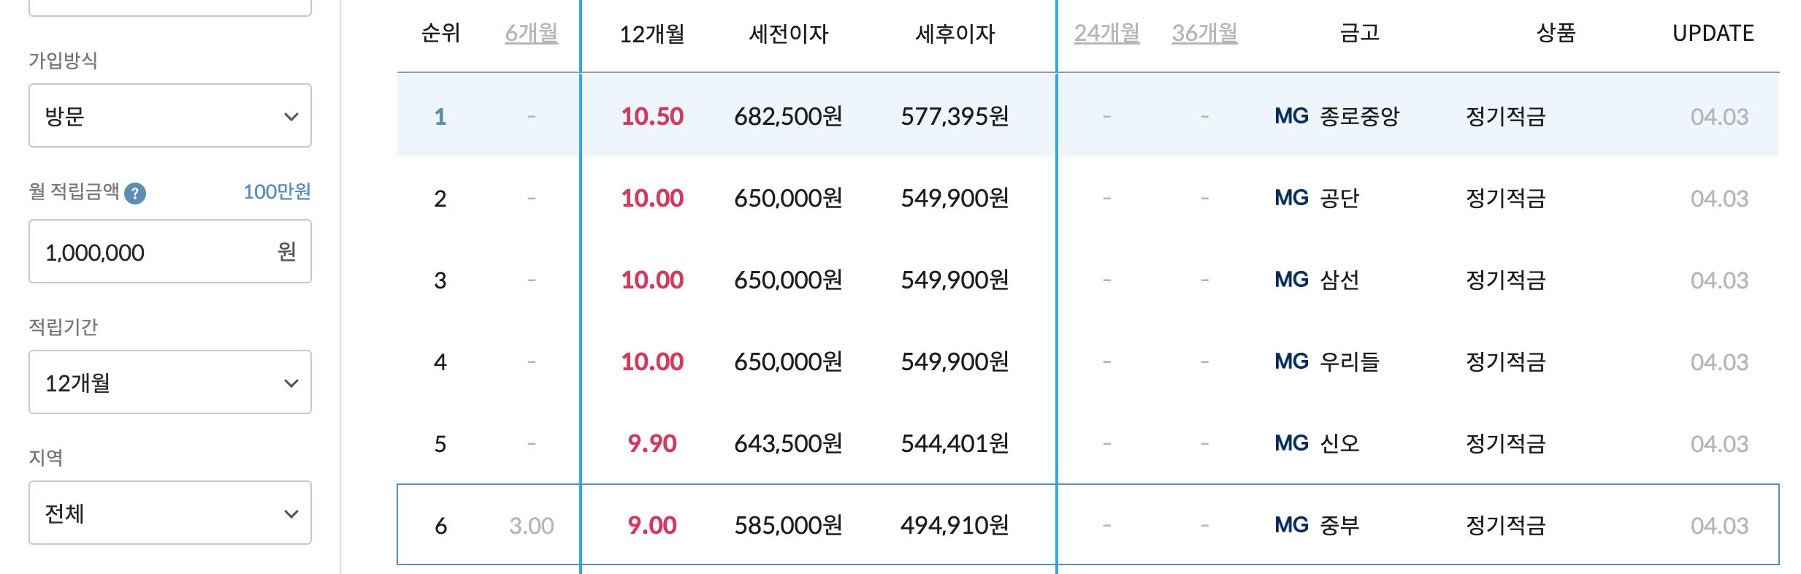Click the red 10.50 rate value
The height and width of the screenshot is (574, 1801).
[x=652, y=115]
